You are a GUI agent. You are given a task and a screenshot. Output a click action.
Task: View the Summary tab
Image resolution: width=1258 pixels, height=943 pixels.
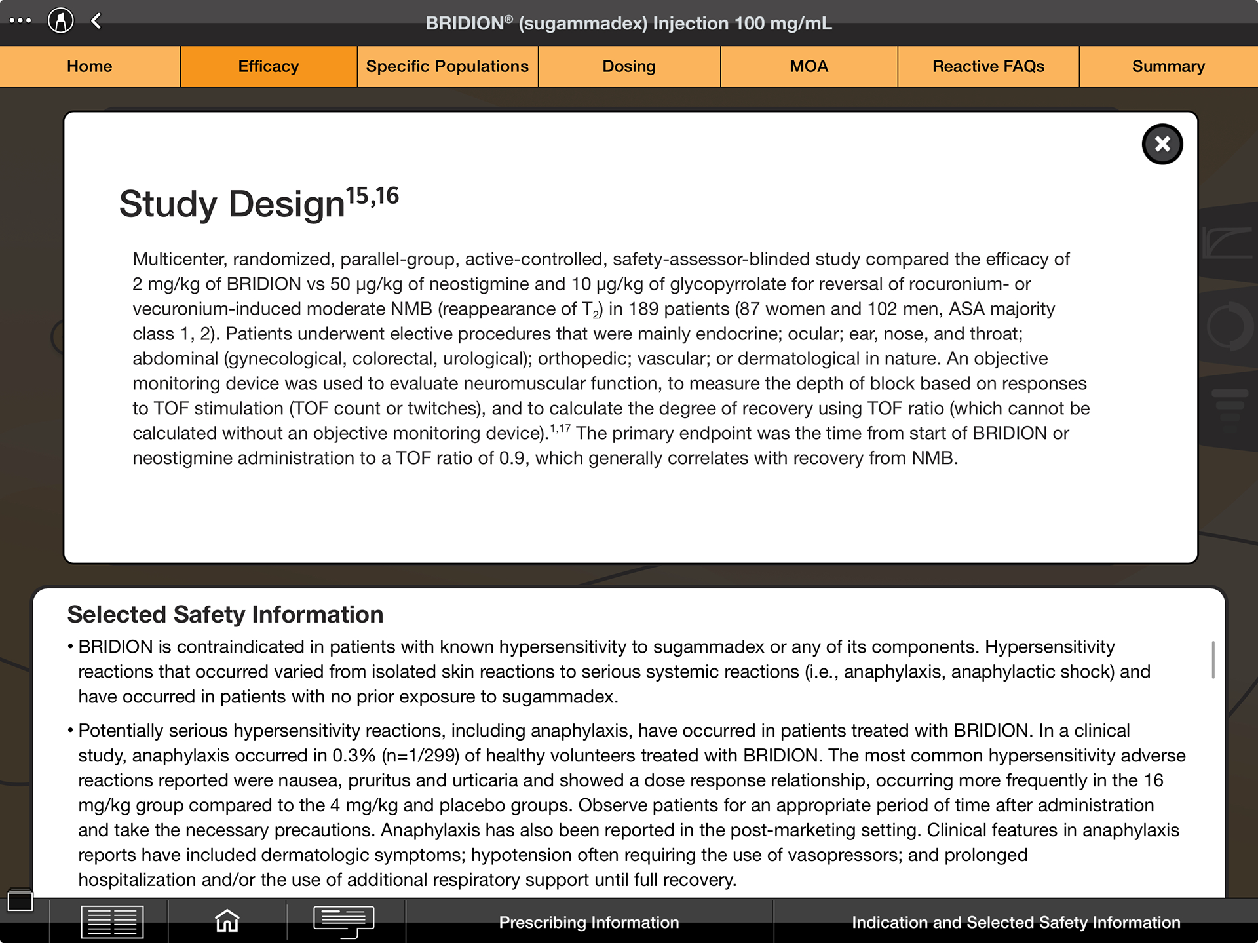click(x=1168, y=66)
